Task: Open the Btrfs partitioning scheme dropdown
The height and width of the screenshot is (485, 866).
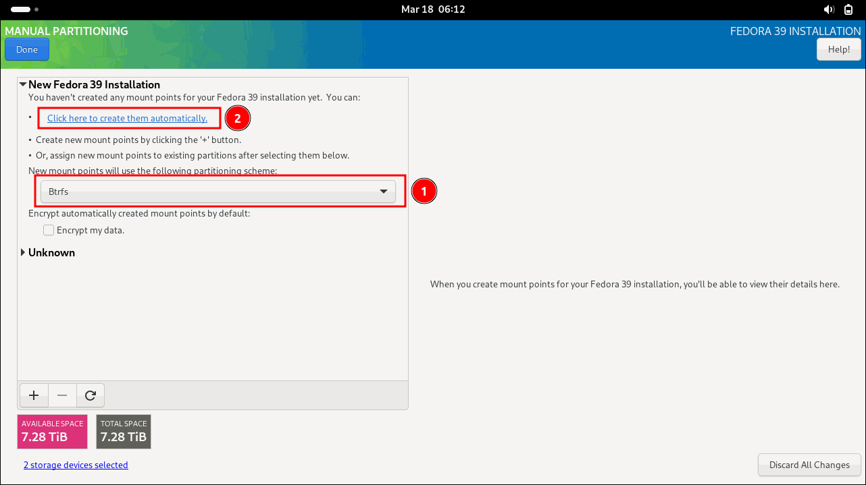Action: pyautogui.click(x=218, y=192)
